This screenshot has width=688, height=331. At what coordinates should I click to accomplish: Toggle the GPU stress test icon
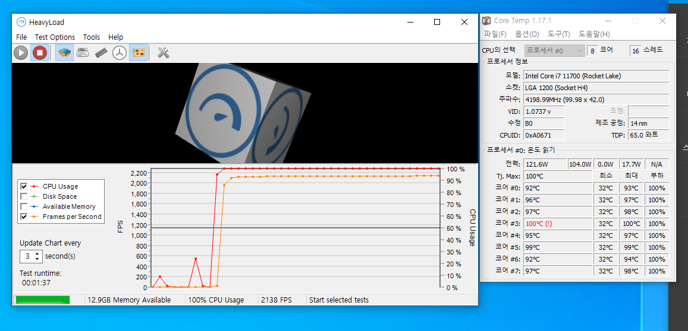(x=138, y=53)
